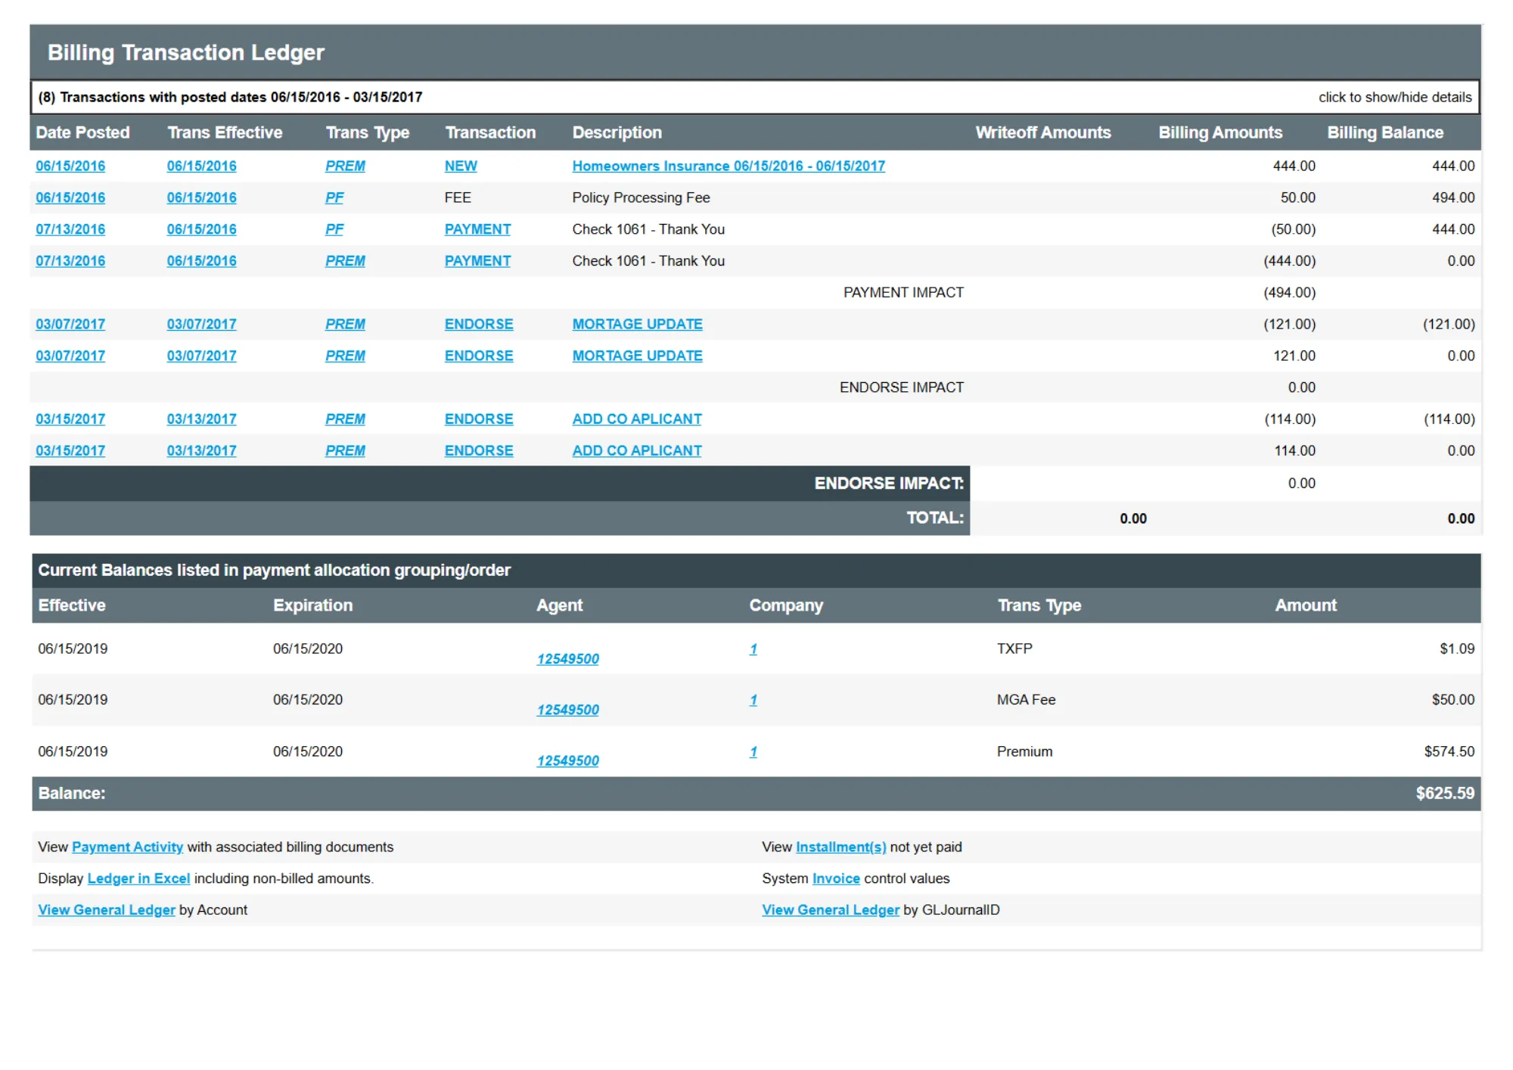Open PAYMENT link for the (444.00) check row
1513x1070 pixels.
click(477, 261)
